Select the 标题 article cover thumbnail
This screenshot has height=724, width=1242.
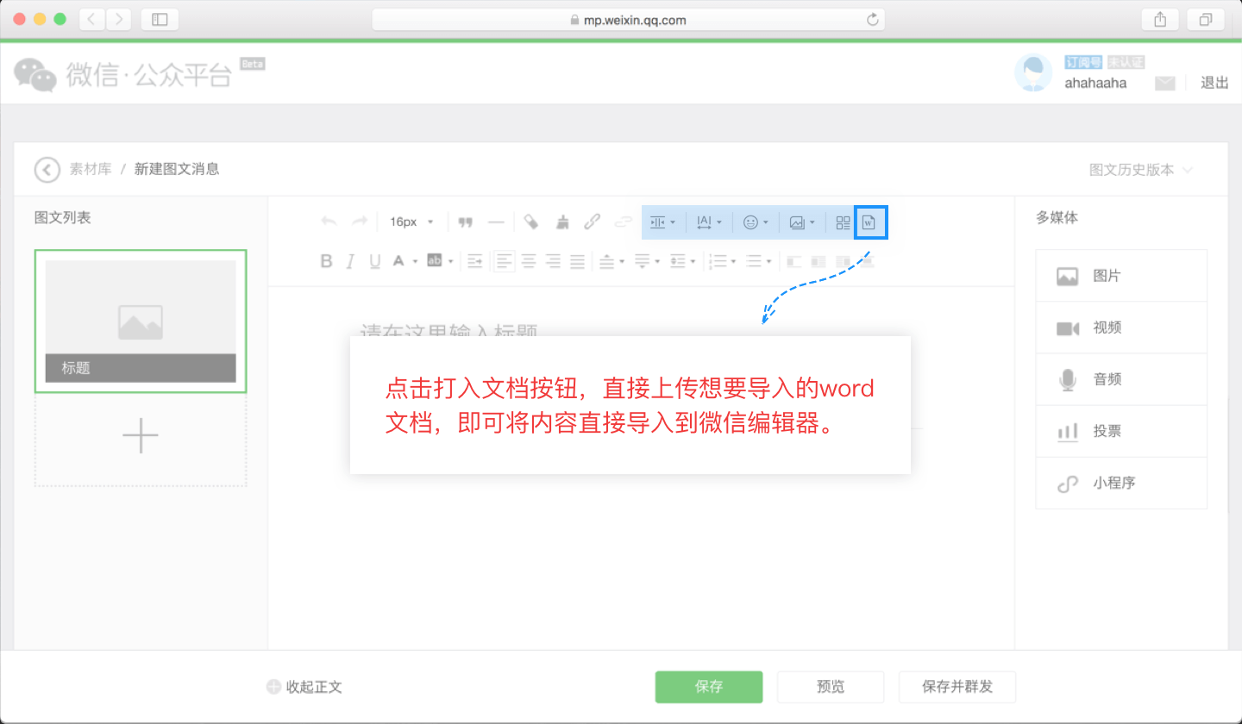pos(141,321)
